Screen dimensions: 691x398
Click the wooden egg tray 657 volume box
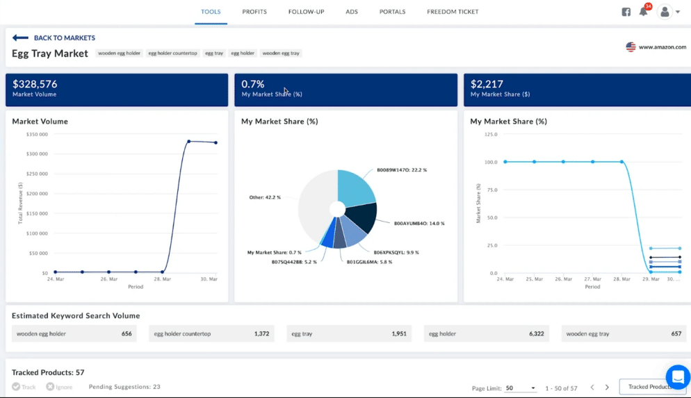click(x=624, y=333)
